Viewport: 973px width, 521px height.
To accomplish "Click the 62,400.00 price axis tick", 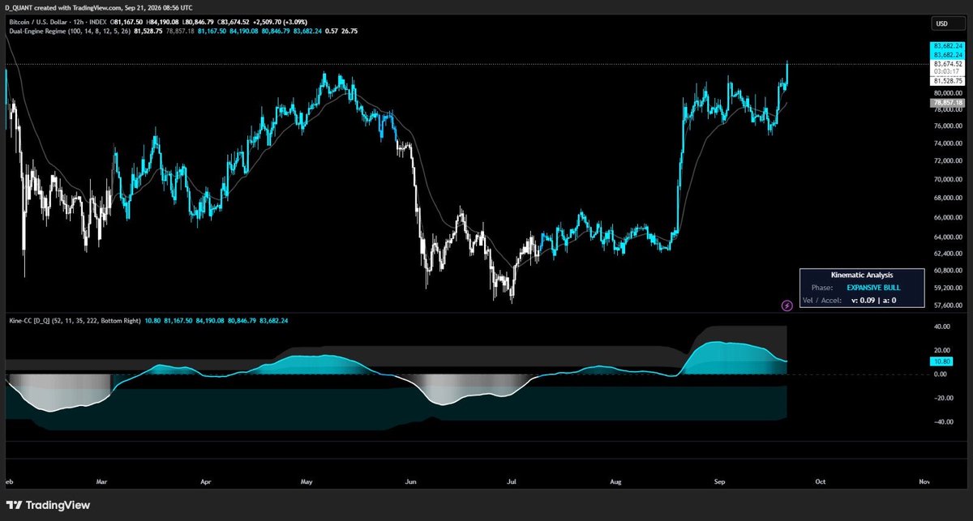I will click(948, 254).
